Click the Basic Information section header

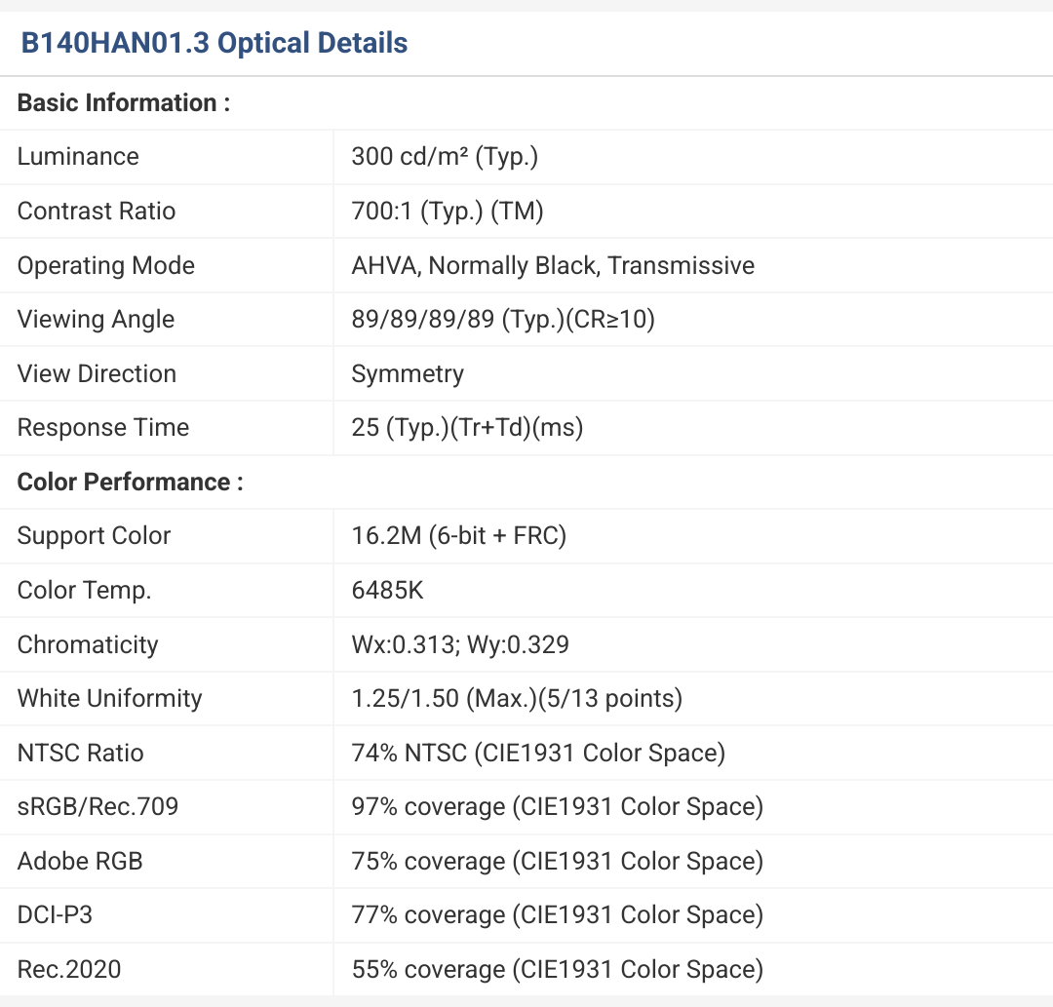(x=124, y=102)
